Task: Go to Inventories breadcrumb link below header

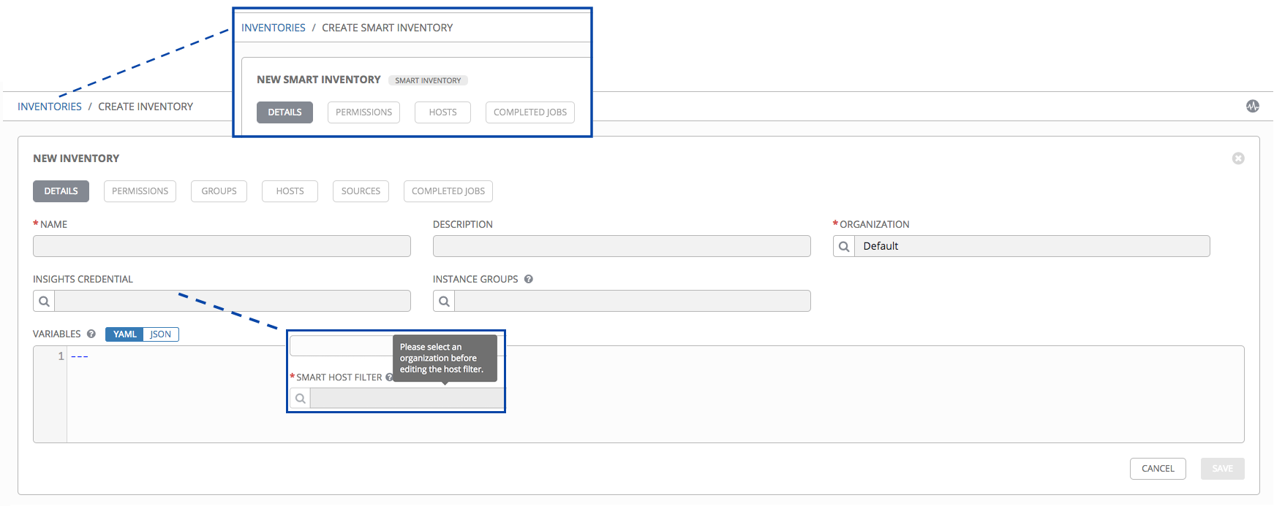Action: click(x=50, y=107)
